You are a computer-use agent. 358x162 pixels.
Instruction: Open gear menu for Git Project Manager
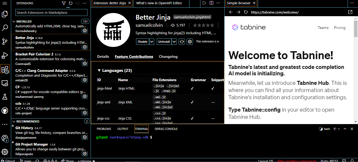click(85, 154)
